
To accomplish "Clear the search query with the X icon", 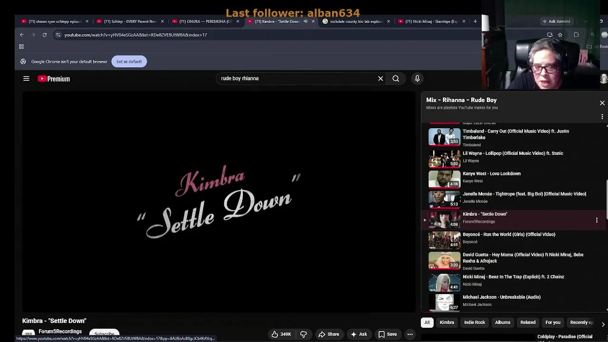I will 380,78.
